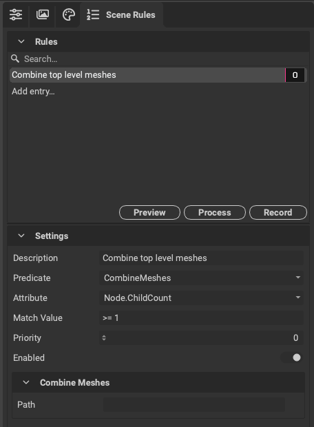The width and height of the screenshot is (314, 427).
Task: Open the color palette tab icon
Action: [69, 14]
